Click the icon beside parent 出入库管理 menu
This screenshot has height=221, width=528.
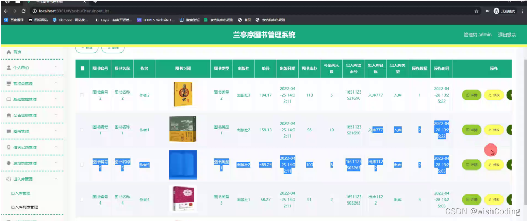tap(8, 179)
